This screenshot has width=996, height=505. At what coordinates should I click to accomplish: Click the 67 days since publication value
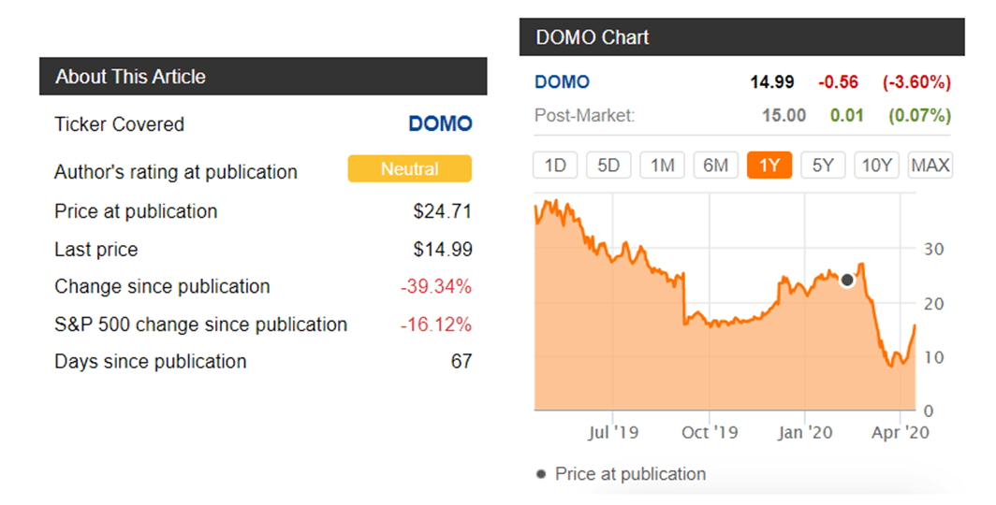point(461,362)
